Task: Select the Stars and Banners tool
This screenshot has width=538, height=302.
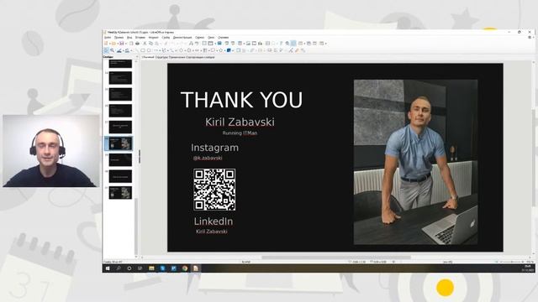Action: [x=221, y=50]
